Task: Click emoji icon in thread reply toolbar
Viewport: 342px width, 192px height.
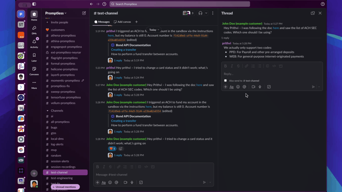Action: 238,87
